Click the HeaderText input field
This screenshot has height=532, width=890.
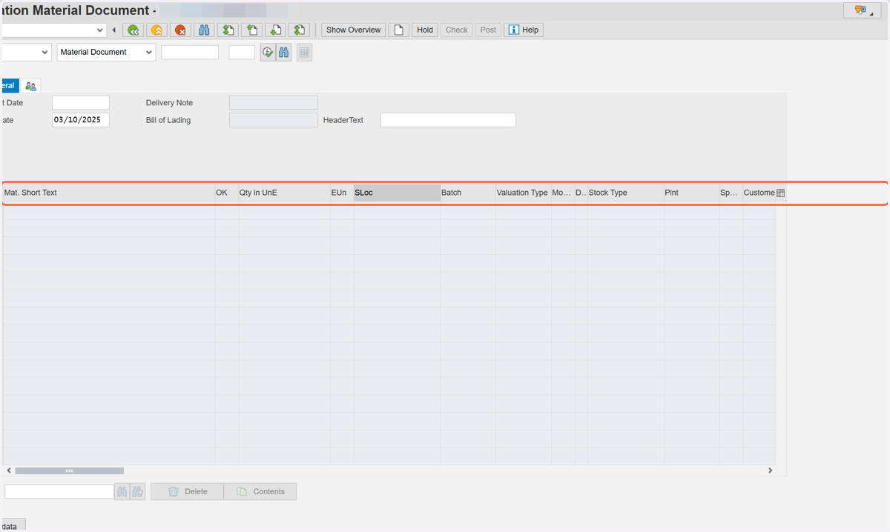(448, 120)
